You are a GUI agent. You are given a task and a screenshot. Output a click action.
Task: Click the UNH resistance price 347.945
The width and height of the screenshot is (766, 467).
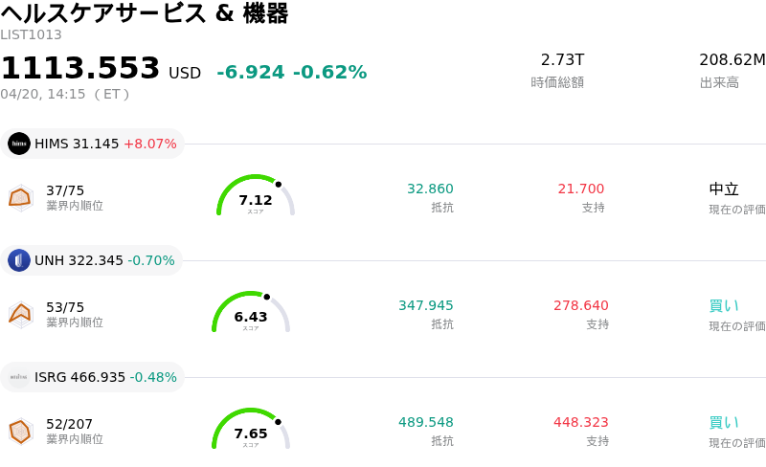pos(426,305)
